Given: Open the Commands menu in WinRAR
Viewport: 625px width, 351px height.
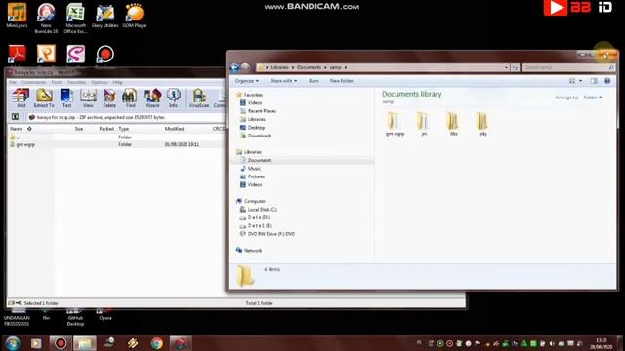Looking at the screenshot, I should [33, 82].
